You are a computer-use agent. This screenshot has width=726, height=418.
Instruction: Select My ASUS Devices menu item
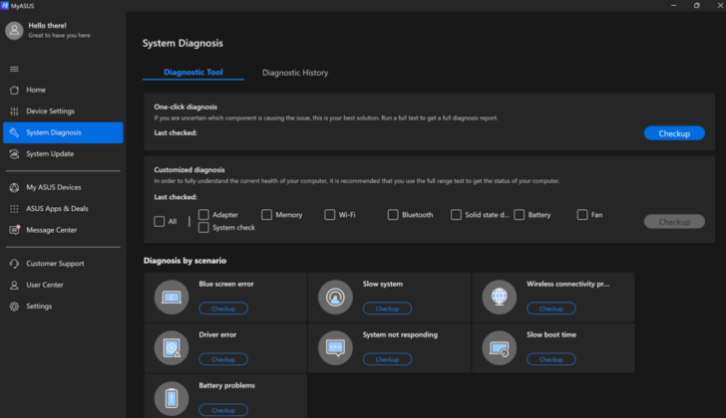(x=63, y=187)
